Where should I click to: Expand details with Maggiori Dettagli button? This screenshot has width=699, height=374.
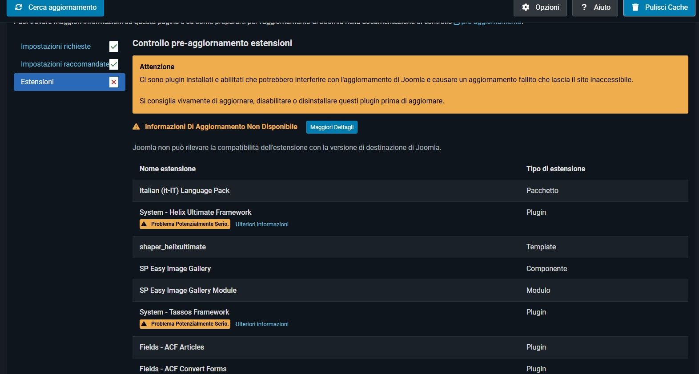click(332, 127)
